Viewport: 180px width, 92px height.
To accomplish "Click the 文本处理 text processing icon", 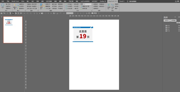I will coord(66,8).
